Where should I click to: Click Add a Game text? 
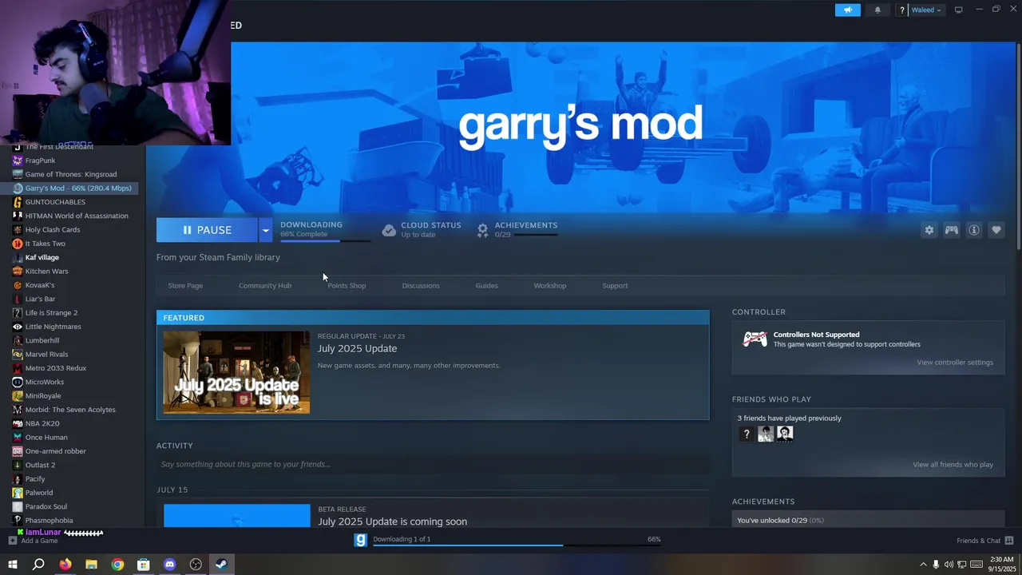tap(39, 541)
